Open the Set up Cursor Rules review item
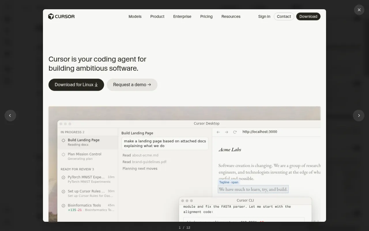The height and width of the screenshot is (231, 369). (x=88, y=193)
